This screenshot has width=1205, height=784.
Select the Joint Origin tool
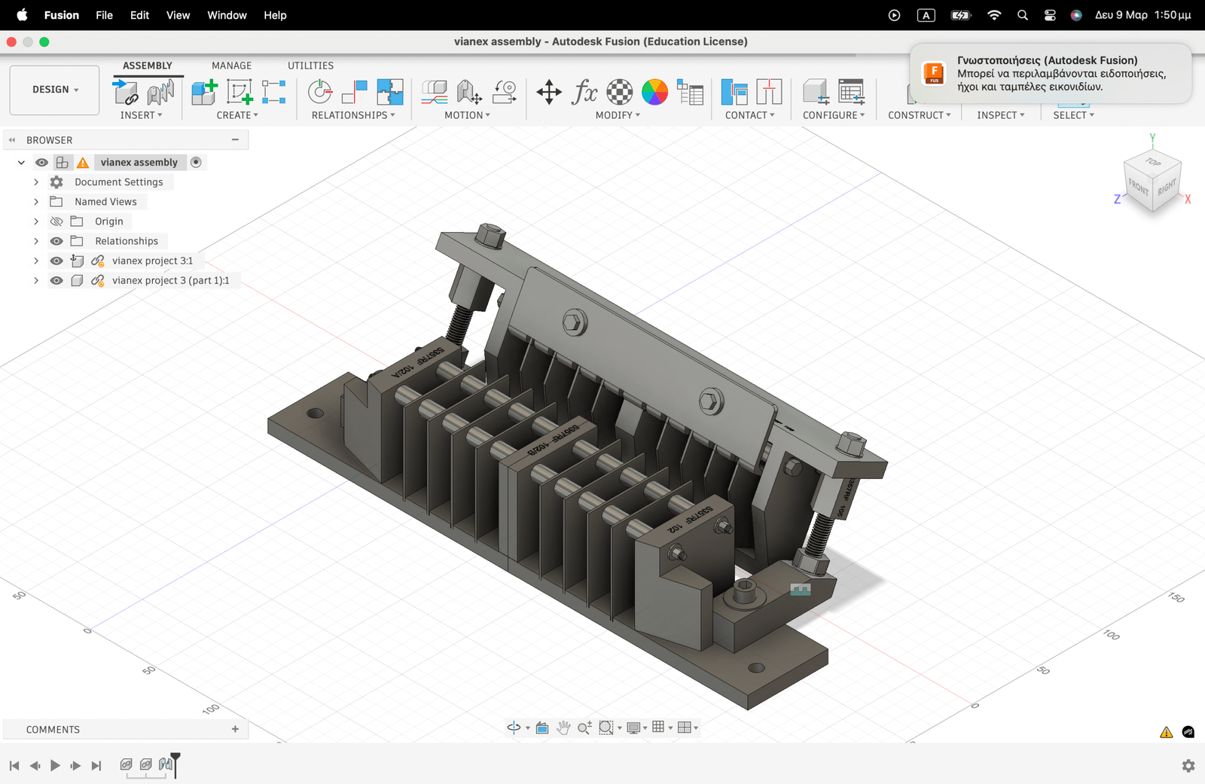coord(274,93)
